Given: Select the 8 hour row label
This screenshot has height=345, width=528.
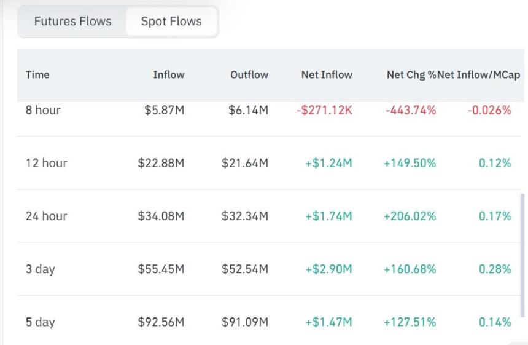Looking at the screenshot, I should click(43, 110).
